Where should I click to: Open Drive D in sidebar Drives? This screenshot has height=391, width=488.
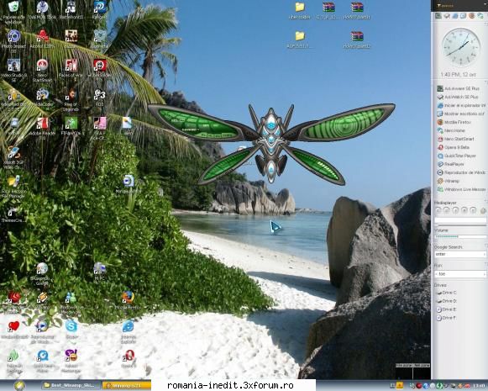[x=446, y=301]
